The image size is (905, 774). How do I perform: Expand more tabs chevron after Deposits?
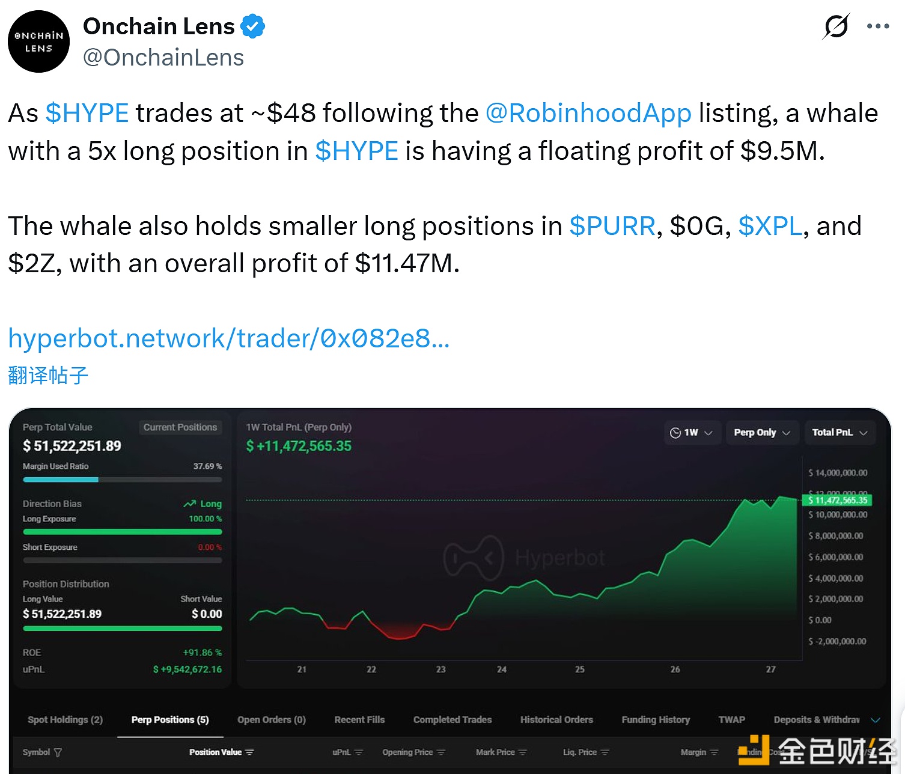pos(876,720)
